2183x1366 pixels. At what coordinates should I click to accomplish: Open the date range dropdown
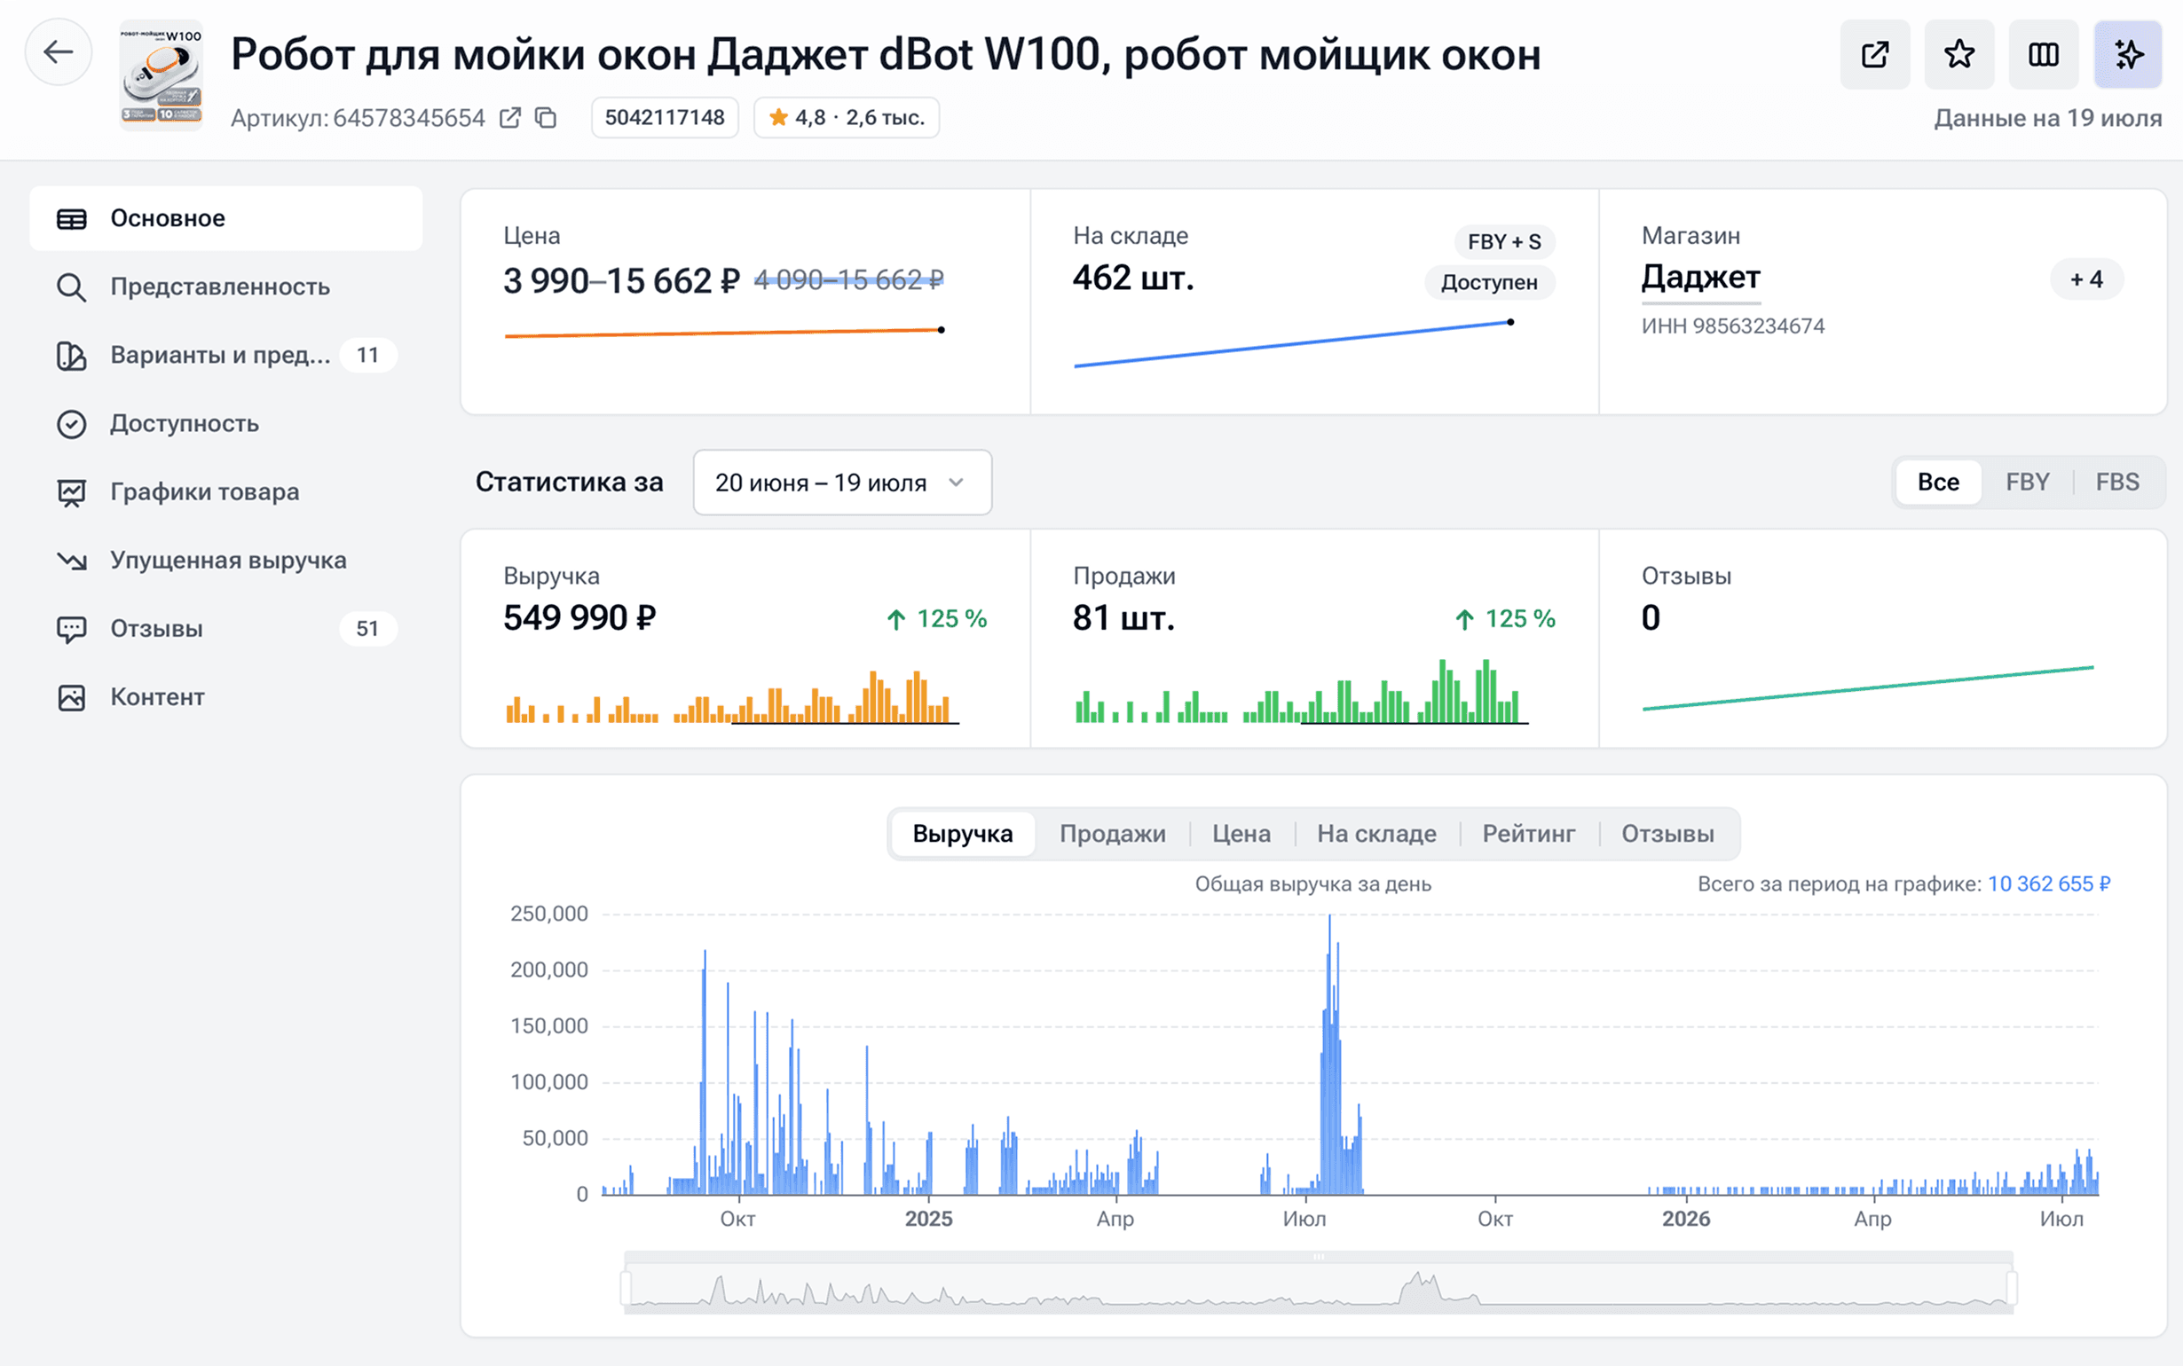(842, 483)
